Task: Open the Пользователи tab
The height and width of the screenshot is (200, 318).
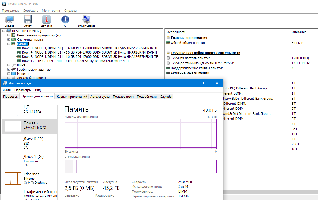Action: (x=123, y=97)
